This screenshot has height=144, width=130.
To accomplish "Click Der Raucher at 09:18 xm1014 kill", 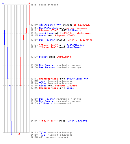I will coord(47,40).
